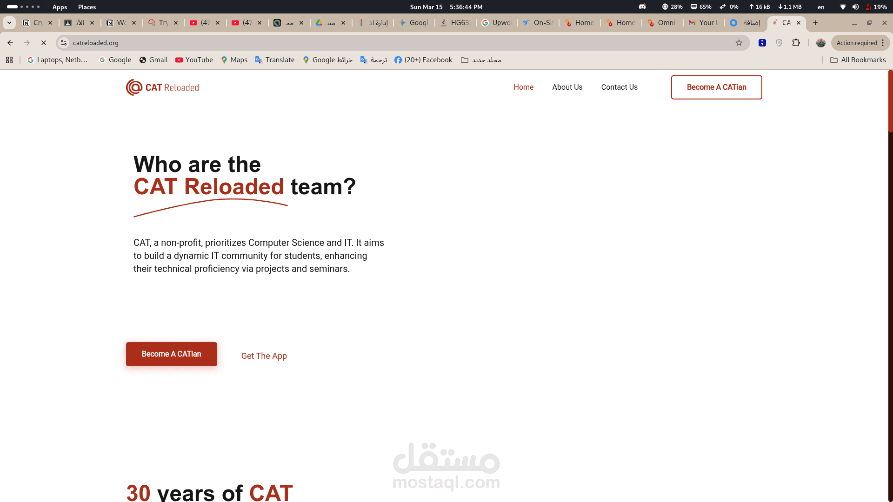The width and height of the screenshot is (893, 502).
Task: Switch to the HG63 tab
Action: (456, 23)
